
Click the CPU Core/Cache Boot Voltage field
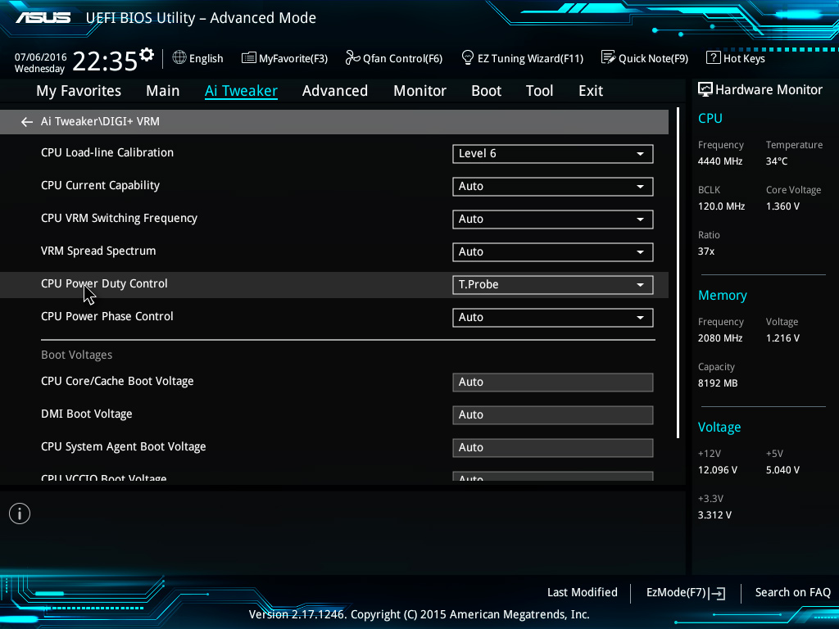552,382
